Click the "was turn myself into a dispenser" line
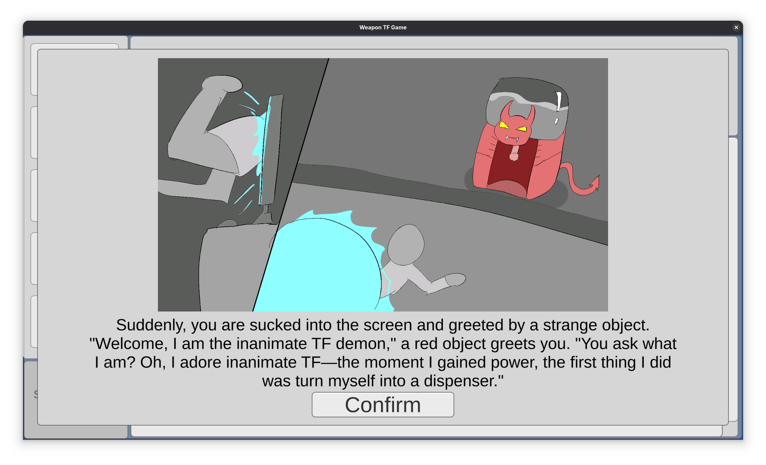This screenshot has height=465, width=766. pos(383,381)
